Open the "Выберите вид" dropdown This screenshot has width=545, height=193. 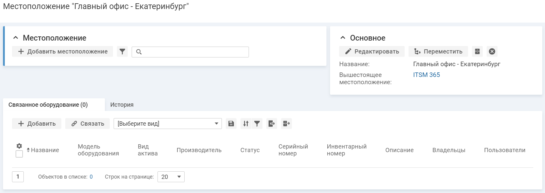[167, 124]
